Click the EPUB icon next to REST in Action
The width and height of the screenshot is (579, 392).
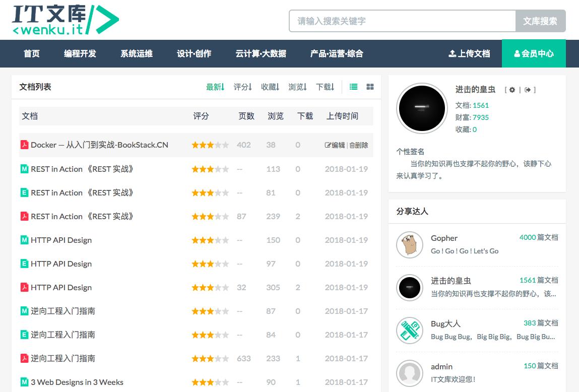[x=25, y=192]
